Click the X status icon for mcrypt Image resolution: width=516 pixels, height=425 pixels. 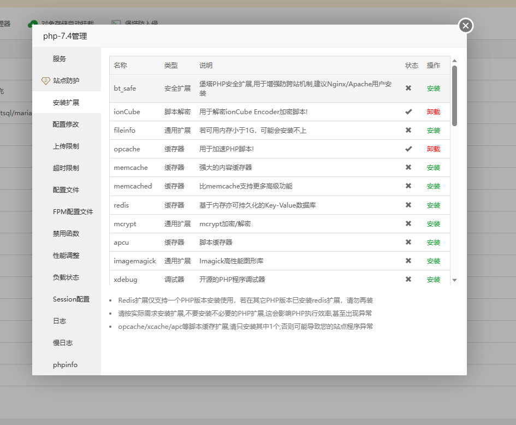(x=408, y=223)
